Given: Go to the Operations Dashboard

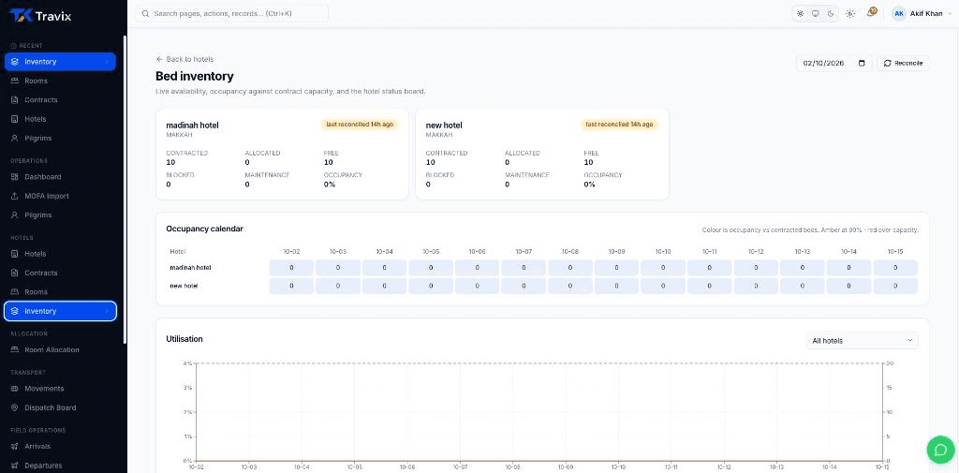Looking at the screenshot, I should [x=60, y=177].
